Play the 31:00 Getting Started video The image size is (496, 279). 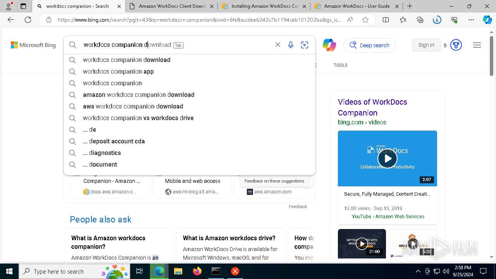(362, 243)
